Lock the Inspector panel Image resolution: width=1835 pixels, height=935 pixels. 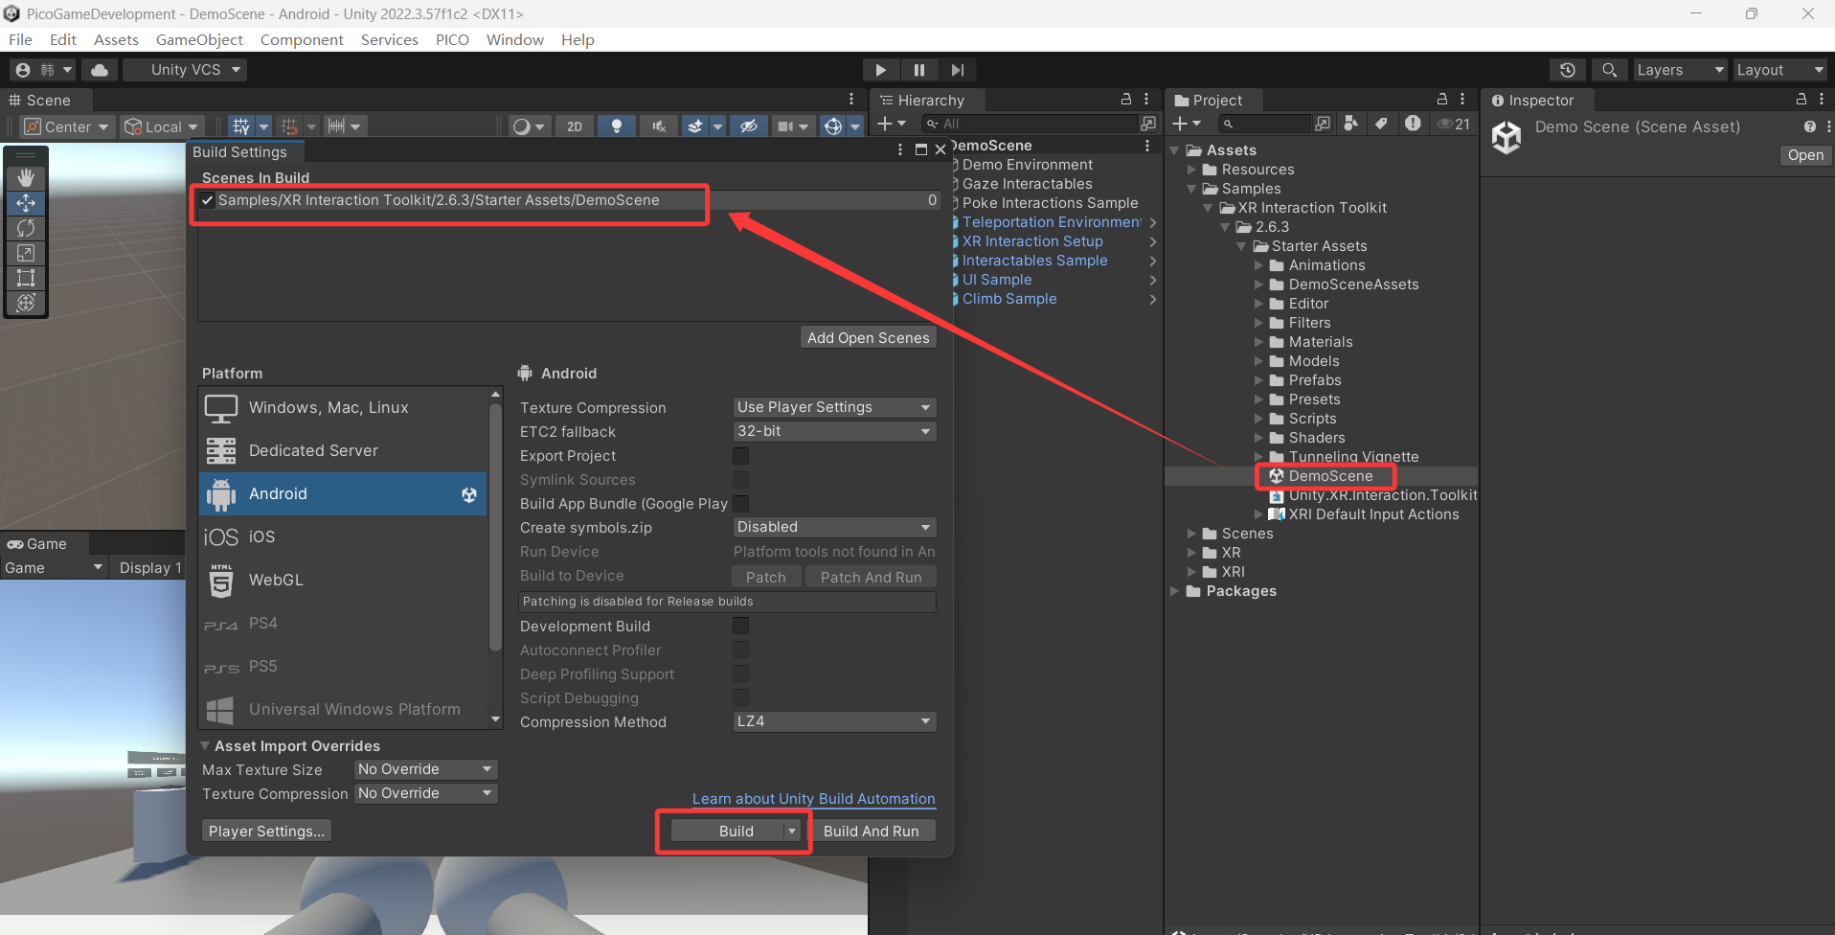1801,100
